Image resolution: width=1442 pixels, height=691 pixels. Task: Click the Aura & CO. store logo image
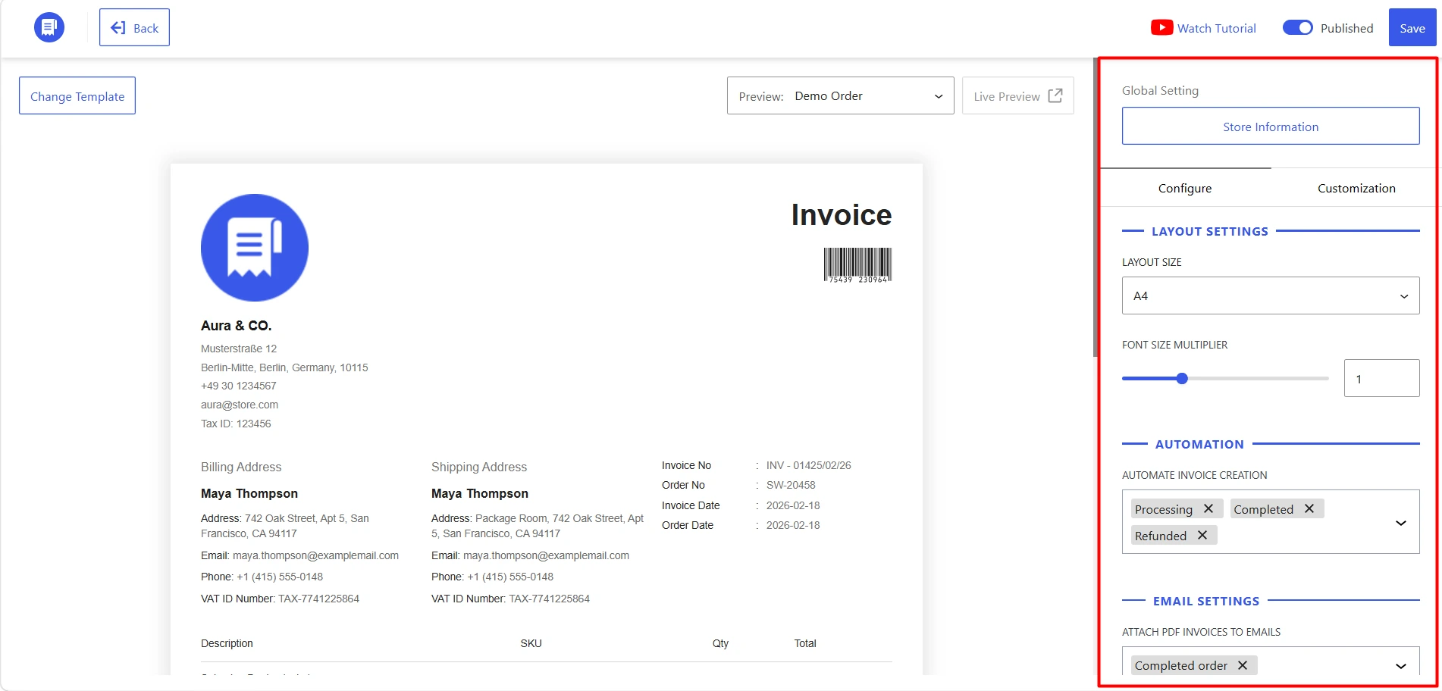pyautogui.click(x=255, y=248)
